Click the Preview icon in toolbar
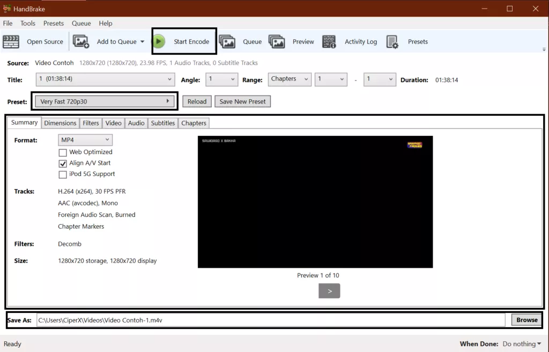The image size is (549, 352). point(277,41)
